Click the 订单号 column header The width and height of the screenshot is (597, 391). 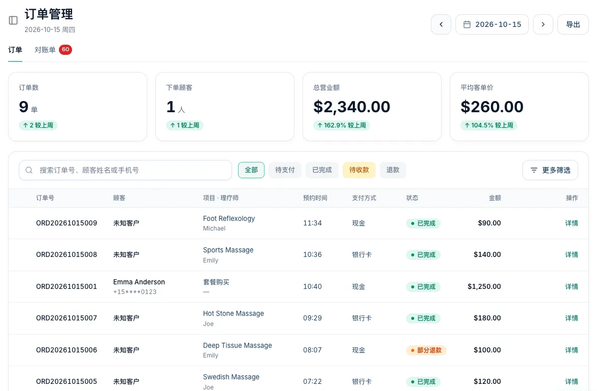(x=45, y=198)
